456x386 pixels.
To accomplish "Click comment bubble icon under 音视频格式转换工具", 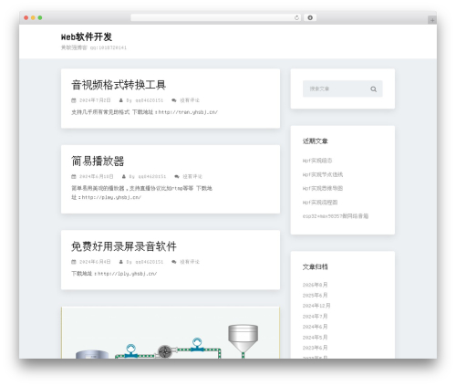I will (x=174, y=100).
